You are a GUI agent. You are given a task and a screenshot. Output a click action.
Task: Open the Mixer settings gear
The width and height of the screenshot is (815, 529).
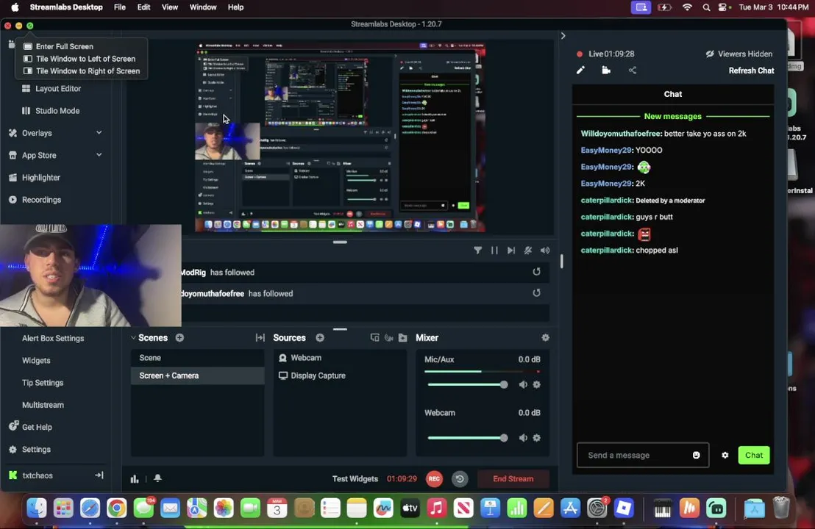pos(545,337)
